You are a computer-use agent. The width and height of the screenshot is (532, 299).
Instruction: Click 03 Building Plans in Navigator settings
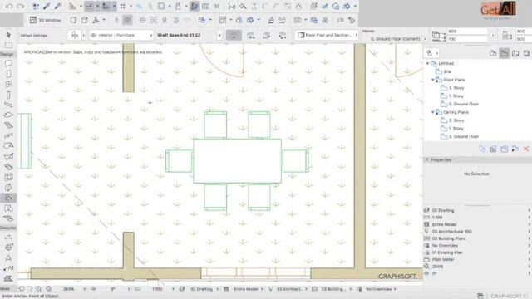(x=449, y=238)
